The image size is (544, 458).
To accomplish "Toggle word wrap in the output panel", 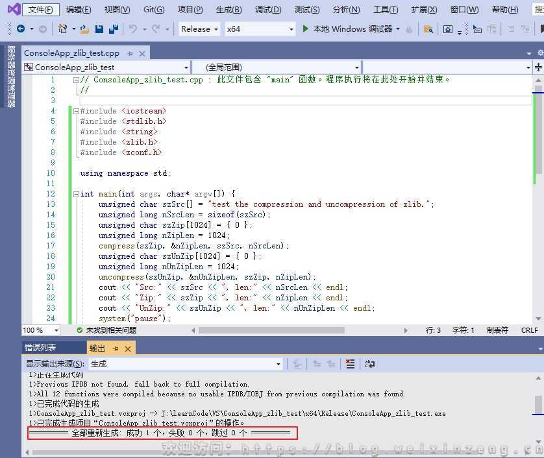I will point(369,364).
